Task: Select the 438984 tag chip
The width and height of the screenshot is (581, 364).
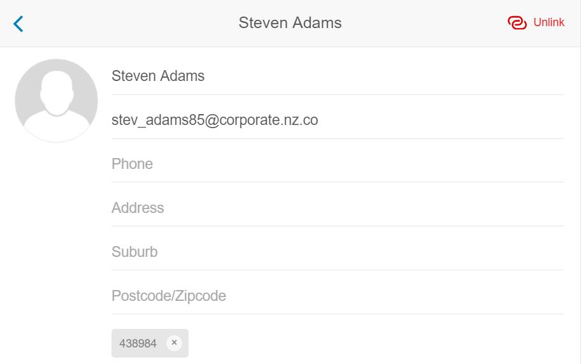Action: coord(150,343)
